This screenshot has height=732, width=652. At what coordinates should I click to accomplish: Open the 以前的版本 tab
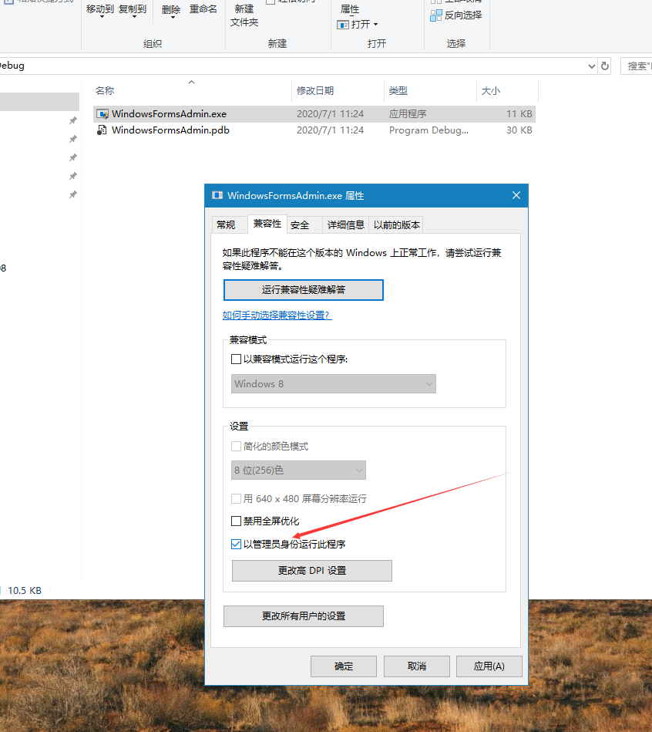coord(396,225)
